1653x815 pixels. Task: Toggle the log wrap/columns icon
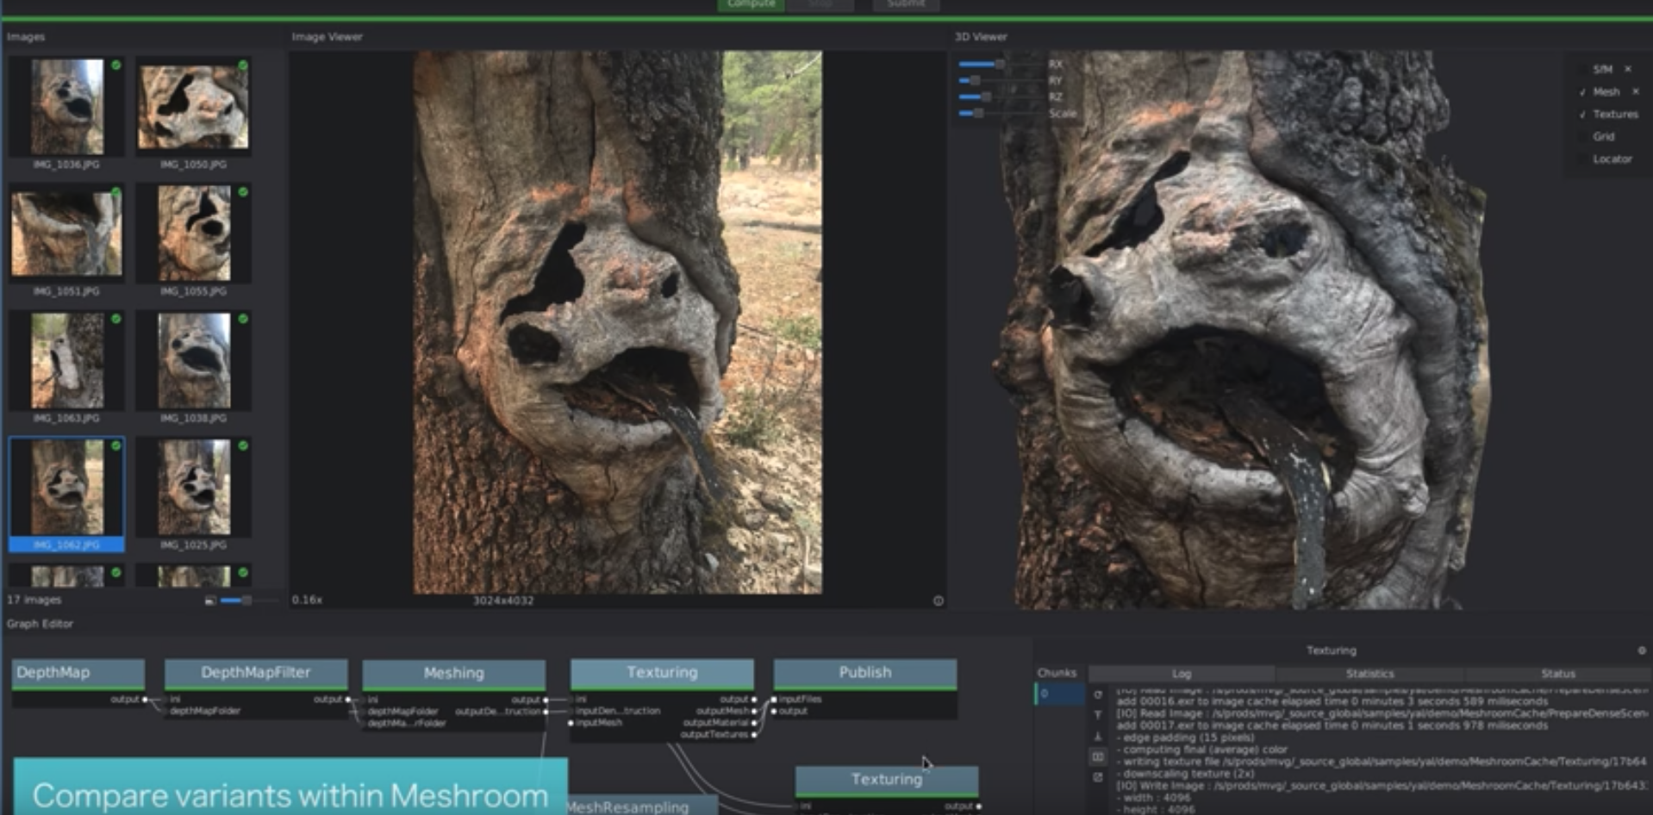click(1098, 756)
